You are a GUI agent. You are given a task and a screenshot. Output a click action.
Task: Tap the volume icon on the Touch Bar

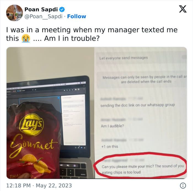[x=61, y=165]
